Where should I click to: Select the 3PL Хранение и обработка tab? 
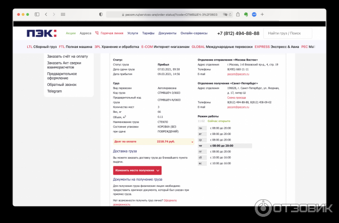(x=117, y=47)
